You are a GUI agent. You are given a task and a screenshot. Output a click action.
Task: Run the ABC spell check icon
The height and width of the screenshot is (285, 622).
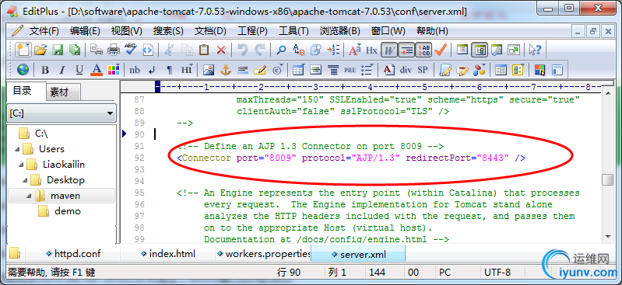pos(131,50)
